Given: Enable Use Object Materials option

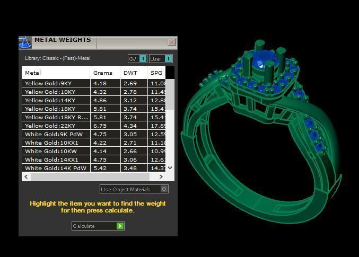Looking at the screenshot, I should tap(134, 189).
